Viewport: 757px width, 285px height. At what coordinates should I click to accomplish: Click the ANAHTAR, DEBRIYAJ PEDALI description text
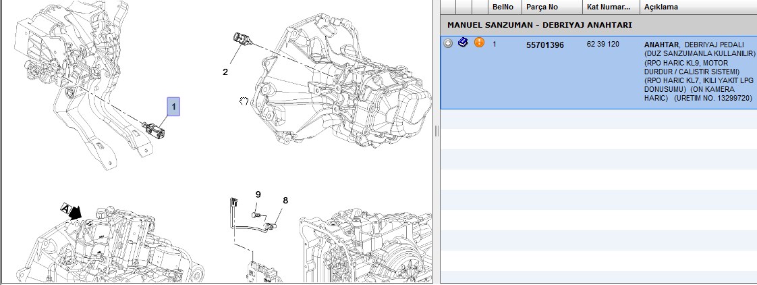pyautogui.click(x=694, y=45)
